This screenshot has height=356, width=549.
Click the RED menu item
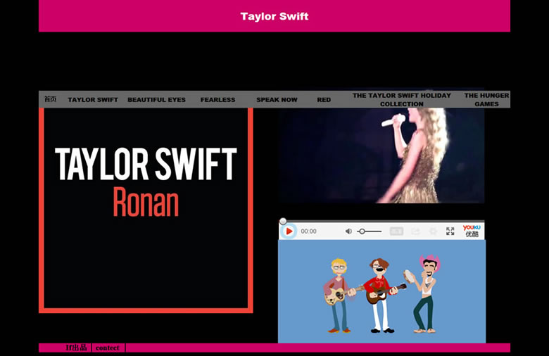[x=324, y=100]
